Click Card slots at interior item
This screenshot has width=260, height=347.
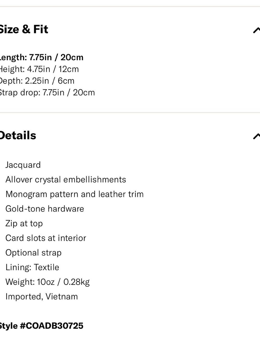click(46, 238)
